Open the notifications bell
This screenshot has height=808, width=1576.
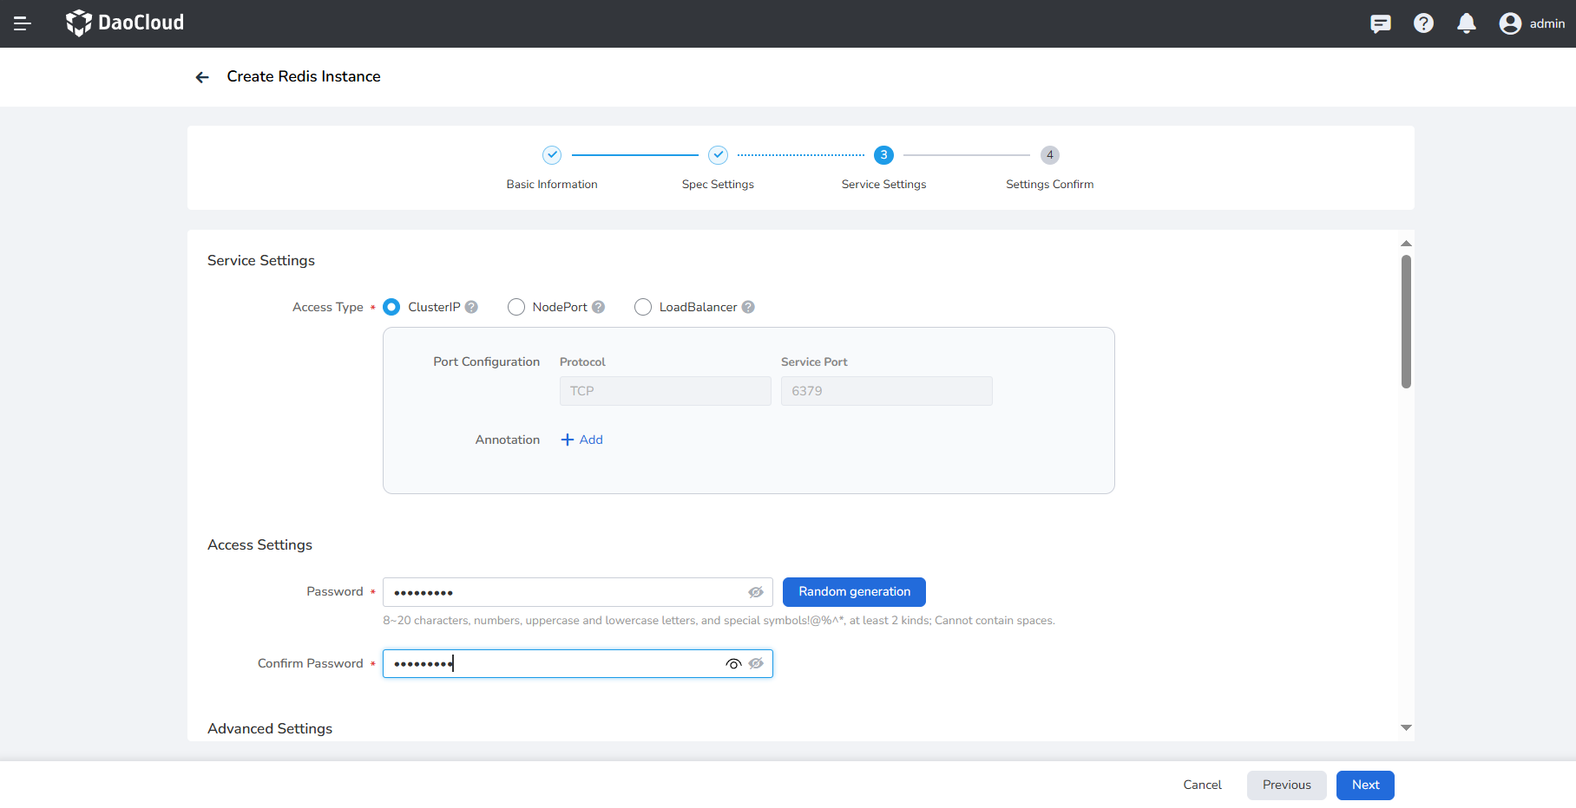pos(1467,23)
